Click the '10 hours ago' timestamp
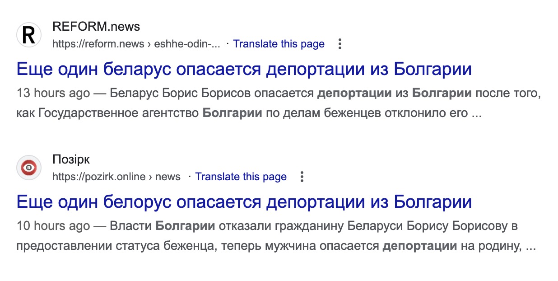 (53, 226)
